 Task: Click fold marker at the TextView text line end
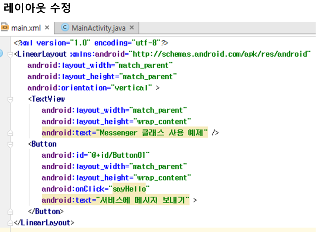[x=11, y=133]
